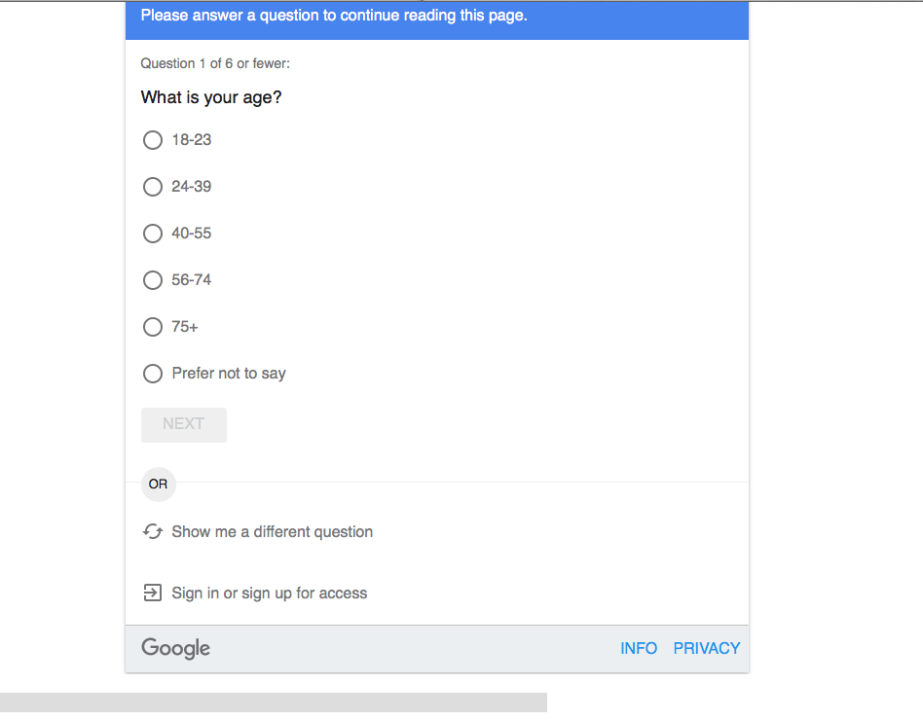Choose Prefer not to say option
The width and height of the screenshot is (923, 720).
pyautogui.click(x=153, y=374)
